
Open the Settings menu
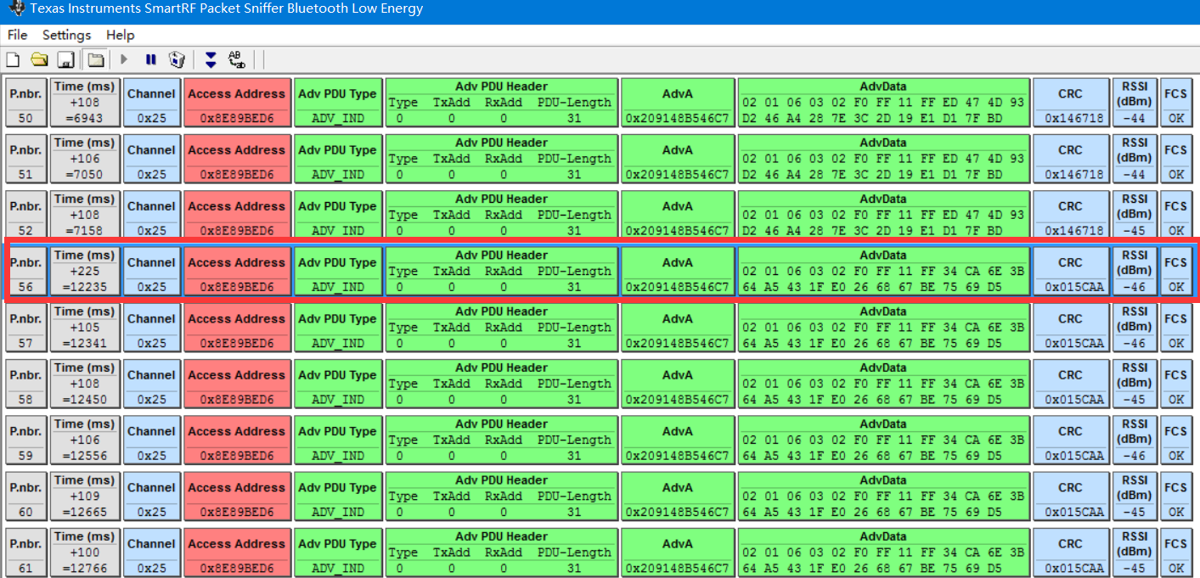pos(66,35)
